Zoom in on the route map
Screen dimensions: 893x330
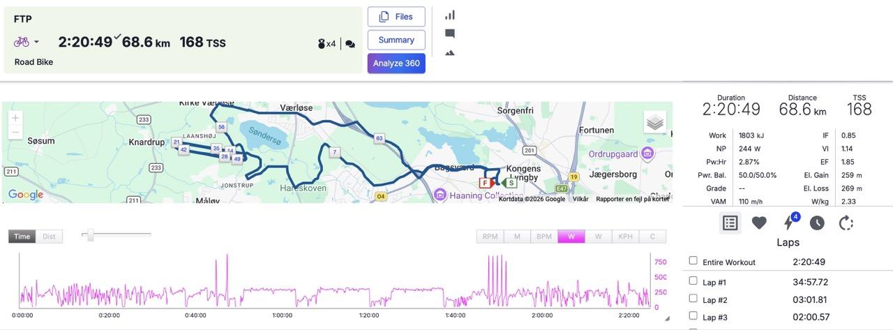(15, 118)
